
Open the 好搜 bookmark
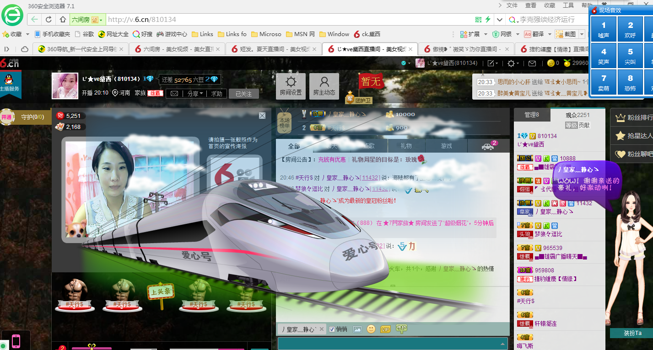pyautogui.click(x=143, y=34)
